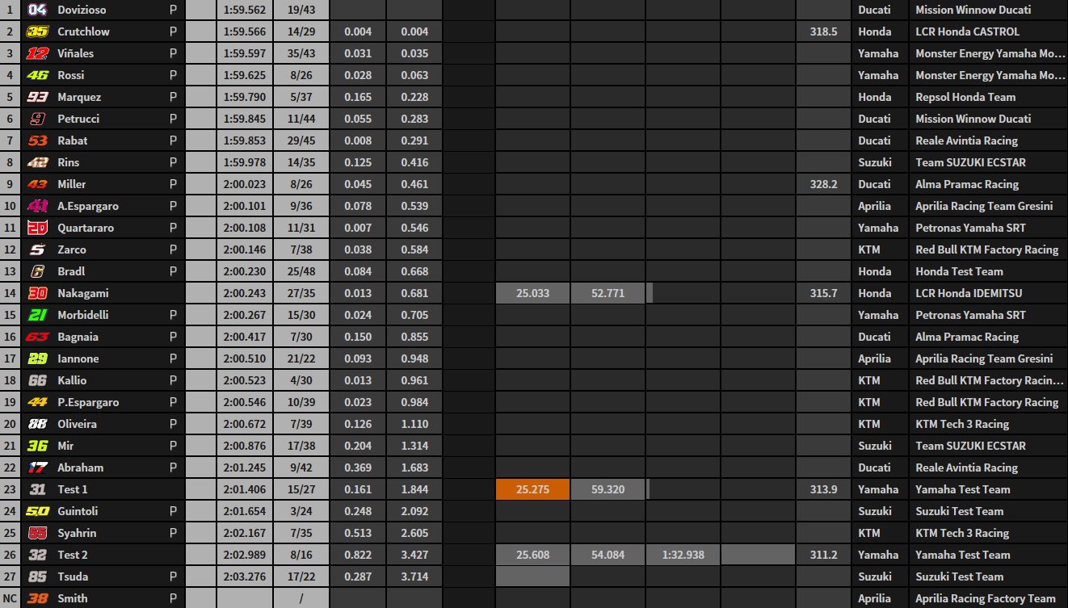This screenshot has width=1068, height=608.
Task: Click team name LCR Honda IDEMITSU
Action: coord(970,293)
